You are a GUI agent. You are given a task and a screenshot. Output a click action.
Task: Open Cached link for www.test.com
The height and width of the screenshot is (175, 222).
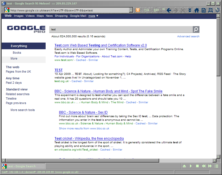(81, 60)
